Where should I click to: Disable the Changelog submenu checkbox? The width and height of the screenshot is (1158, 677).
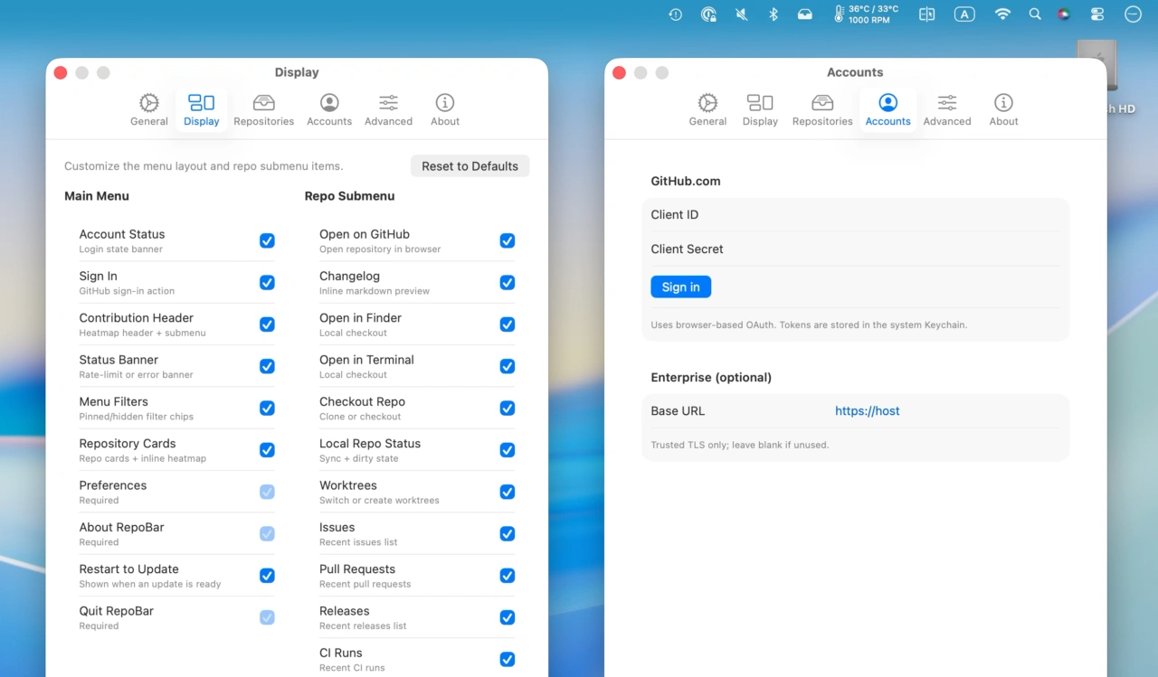(x=508, y=283)
